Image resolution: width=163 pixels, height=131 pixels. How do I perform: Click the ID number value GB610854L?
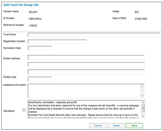[35, 19]
